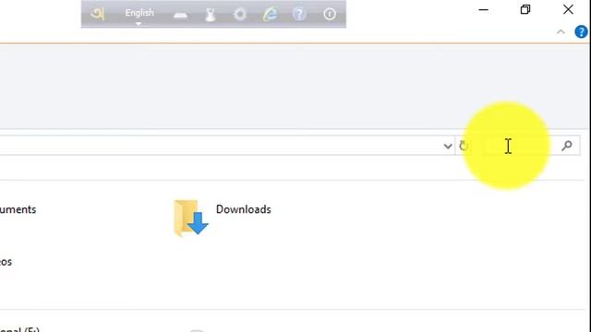Screen dimensions: 591x332
Task: Click the search magnifier icon
Action: (x=566, y=146)
